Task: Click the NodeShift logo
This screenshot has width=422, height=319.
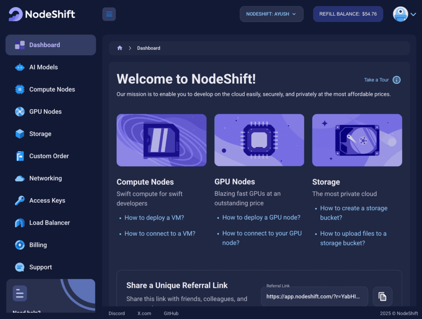Action: click(42, 14)
